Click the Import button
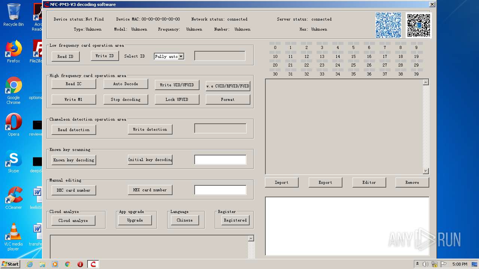 (282, 182)
